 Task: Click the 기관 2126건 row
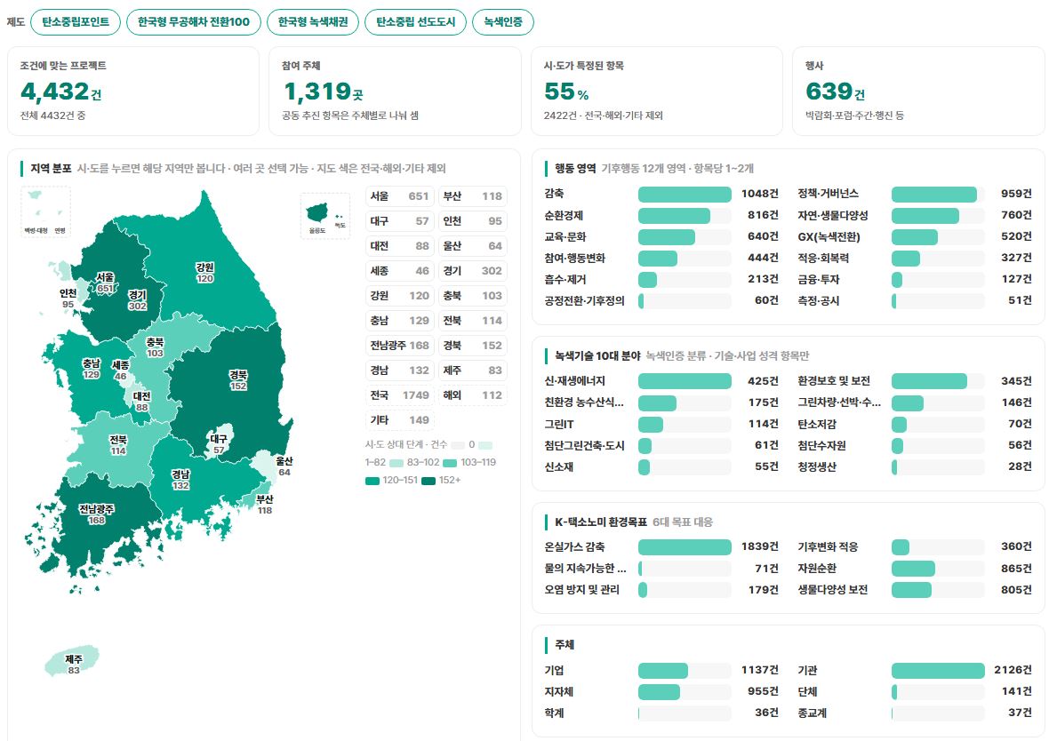pos(915,670)
